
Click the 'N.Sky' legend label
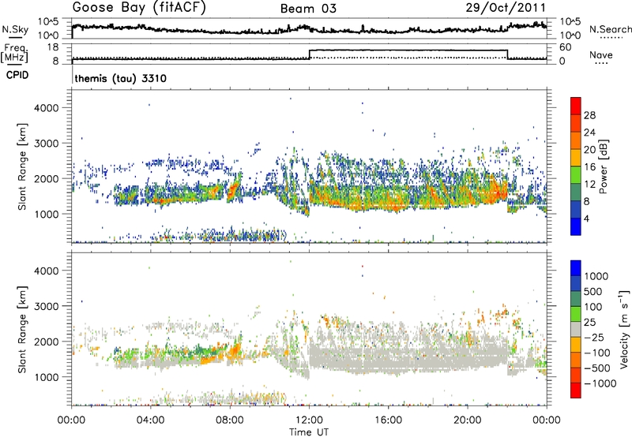(x=15, y=29)
